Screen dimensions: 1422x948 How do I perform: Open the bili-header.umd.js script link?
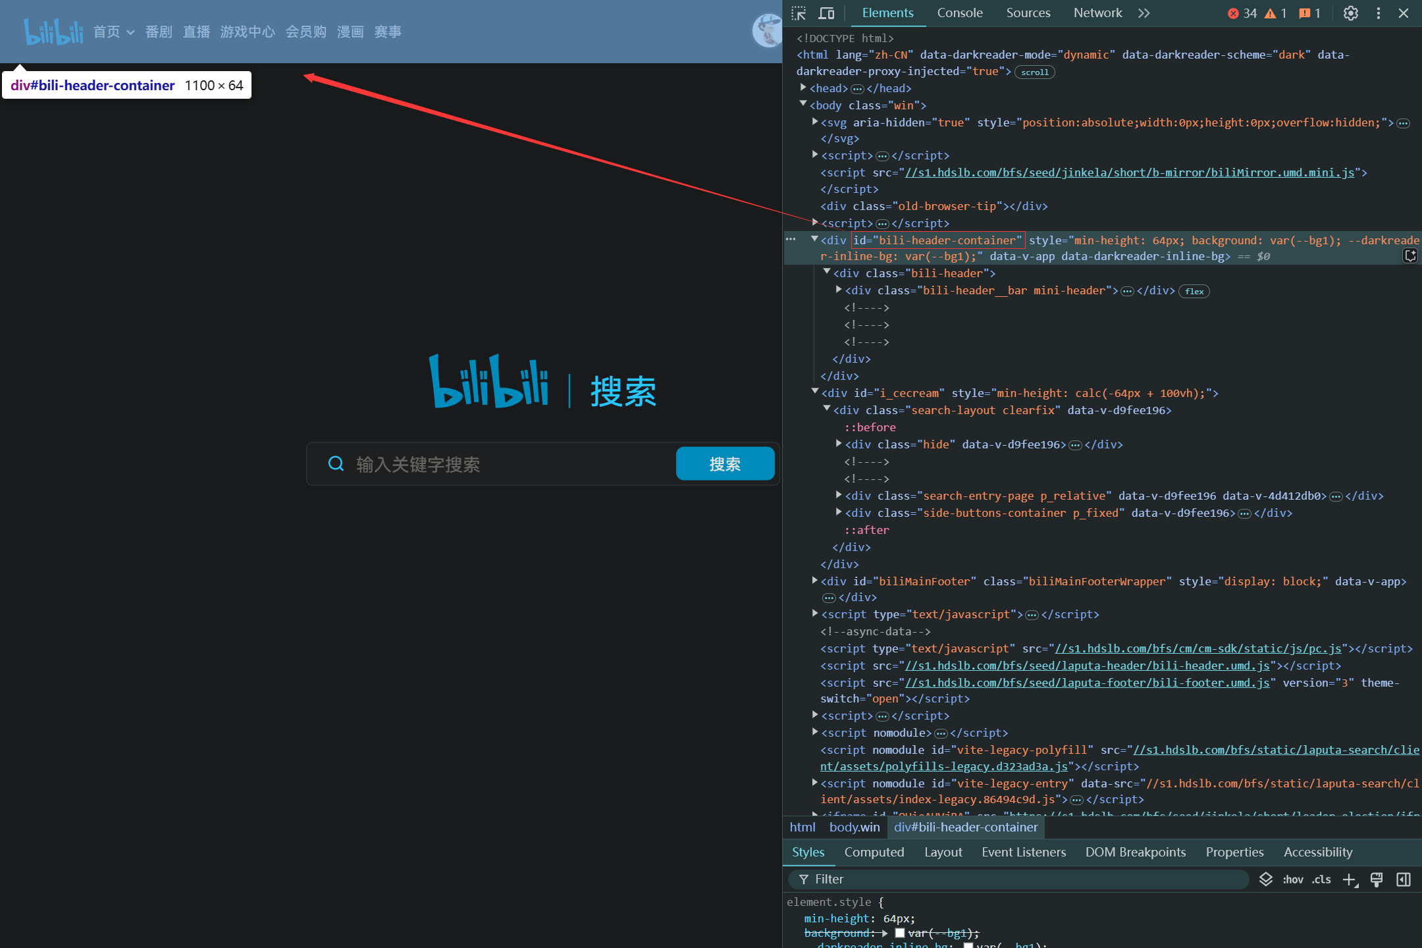coord(1088,666)
